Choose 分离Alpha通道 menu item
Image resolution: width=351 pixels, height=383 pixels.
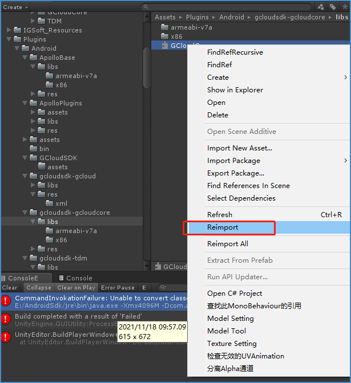pyautogui.click(x=269, y=368)
